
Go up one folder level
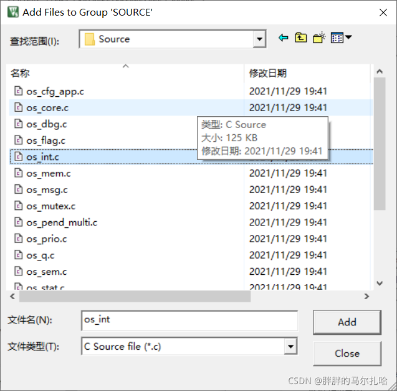[x=301, y=38]
